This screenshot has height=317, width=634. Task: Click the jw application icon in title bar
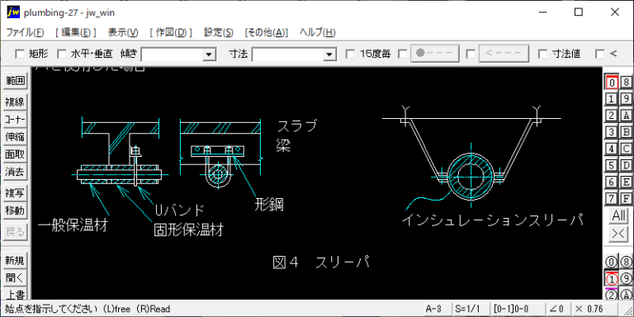13,12
